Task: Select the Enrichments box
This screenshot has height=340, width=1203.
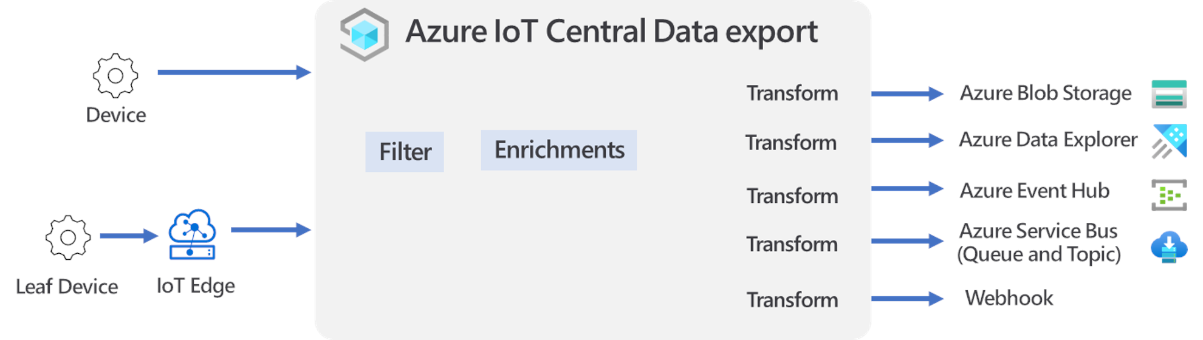Action: 559,150
